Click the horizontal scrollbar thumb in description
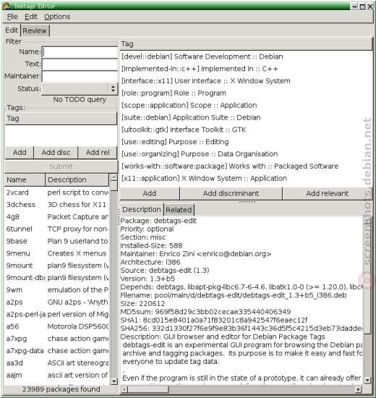Viewport: 376px width, 398px height. pyautogui.click(x=148, y=389)
